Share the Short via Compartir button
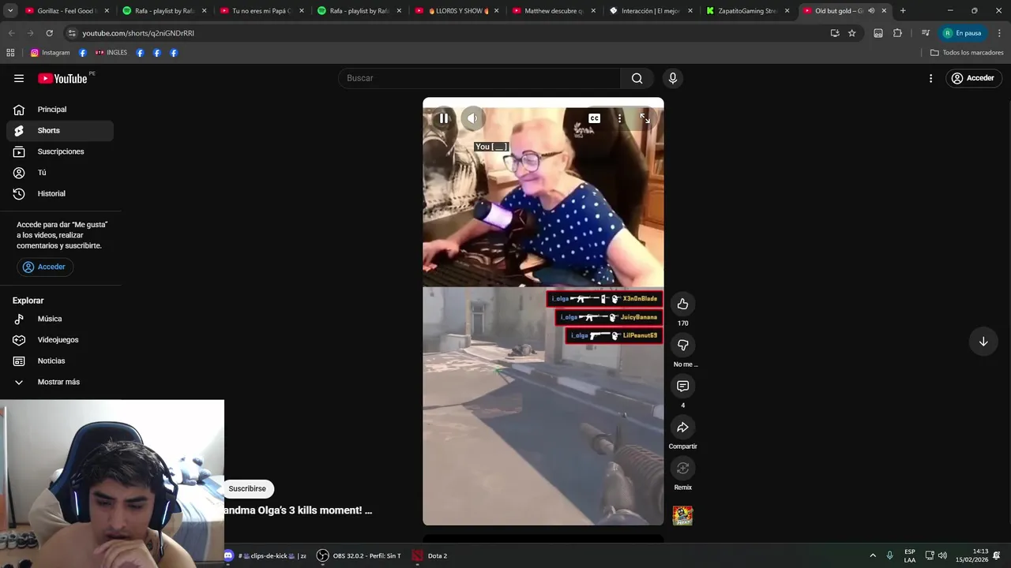The width and height of the screenshot is (1011, 568). 682,427
